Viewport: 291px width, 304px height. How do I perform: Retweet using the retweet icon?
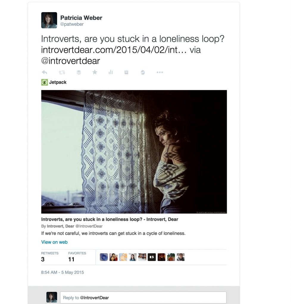click(x=62, y=72)
